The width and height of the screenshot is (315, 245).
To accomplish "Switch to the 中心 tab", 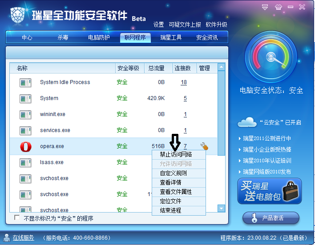I will [27, 37].
